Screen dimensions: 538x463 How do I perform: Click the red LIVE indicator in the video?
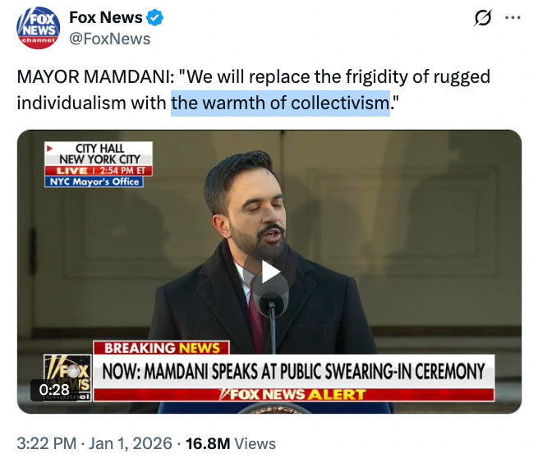coord(74,170)
